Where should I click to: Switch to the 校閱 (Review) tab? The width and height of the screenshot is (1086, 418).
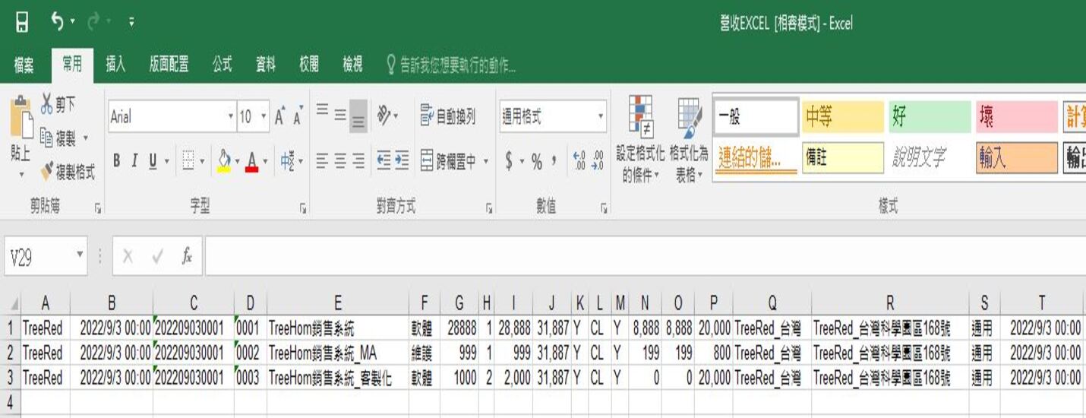pos(308,65)
